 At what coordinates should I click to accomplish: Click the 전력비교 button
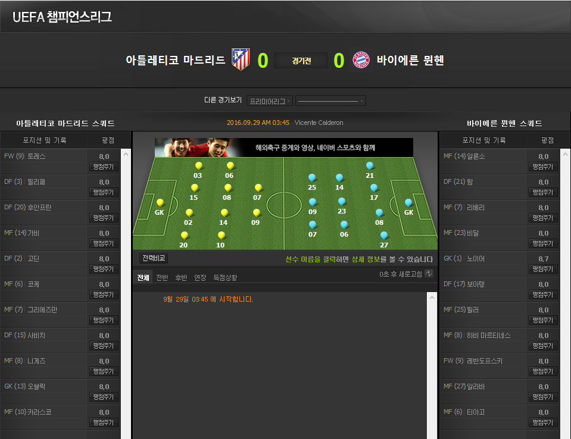tap(154, 258)
